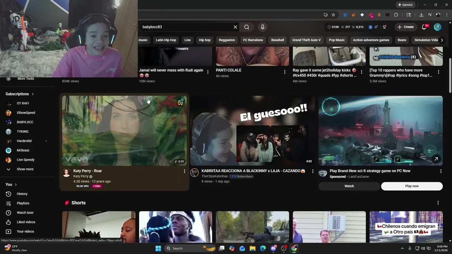Image resolution: width=452 pixels, height=254 pixels.
Task: Click Play now on sponsored game
Action: click(x=412, y=186)
